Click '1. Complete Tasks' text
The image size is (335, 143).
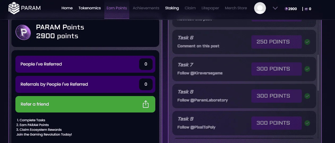31,120
